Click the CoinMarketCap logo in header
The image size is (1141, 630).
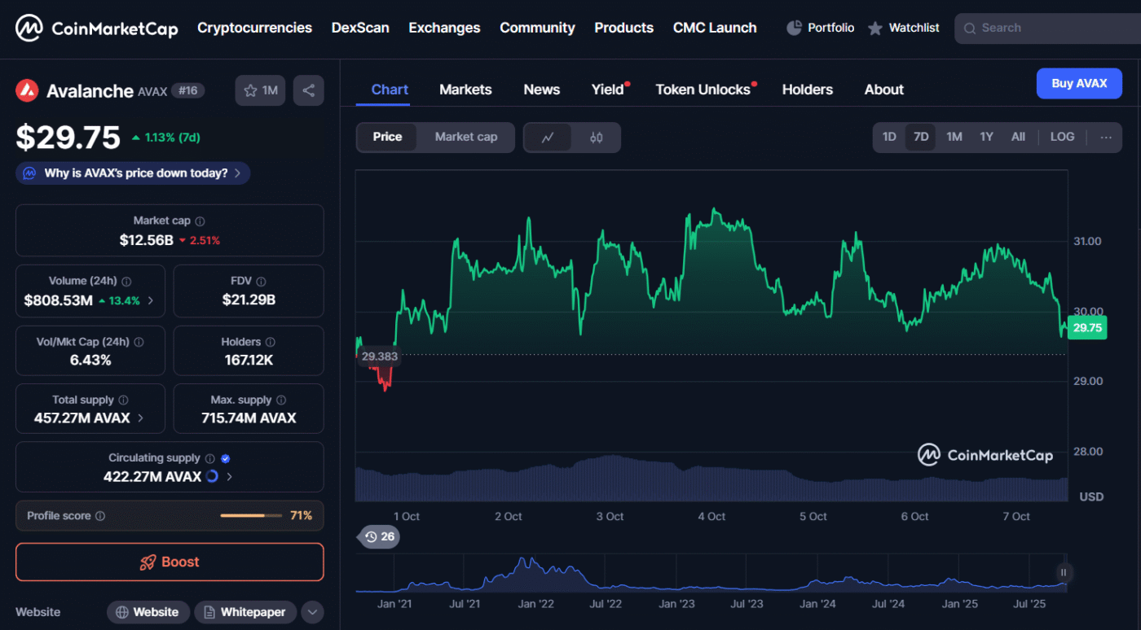(x=96, y=28)
